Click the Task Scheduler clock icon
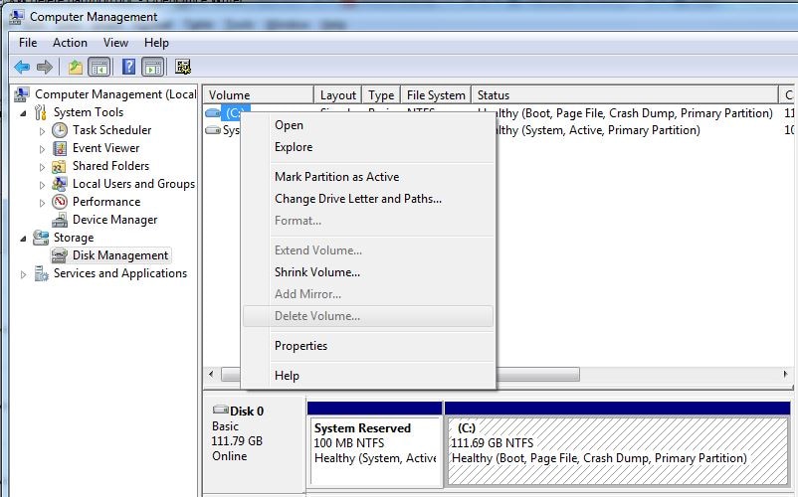Viewport: 798px width, 497px height. [60, 130]
